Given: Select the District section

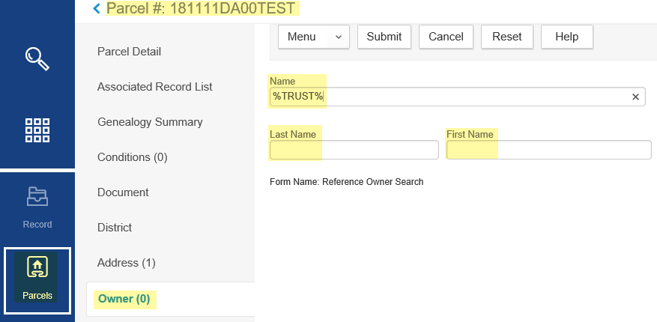Looking at the screenshot, I should click(x=115, y=228).
